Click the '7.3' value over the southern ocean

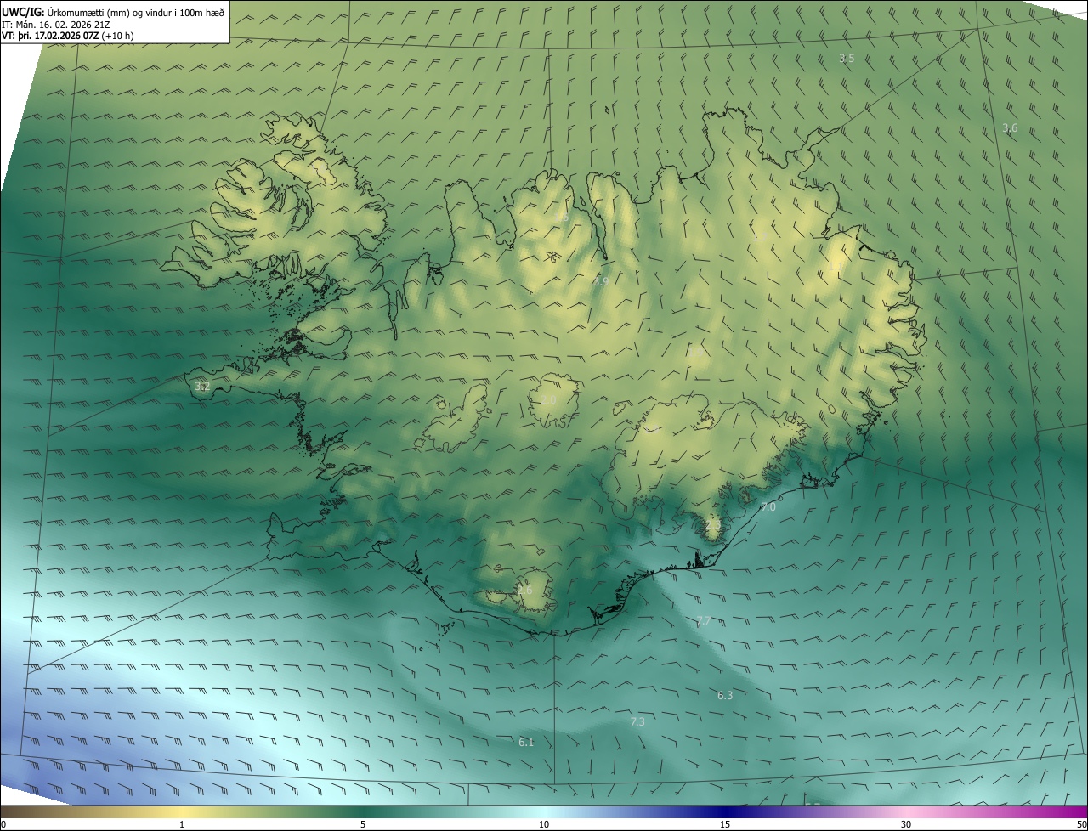[x=637, y=722]
